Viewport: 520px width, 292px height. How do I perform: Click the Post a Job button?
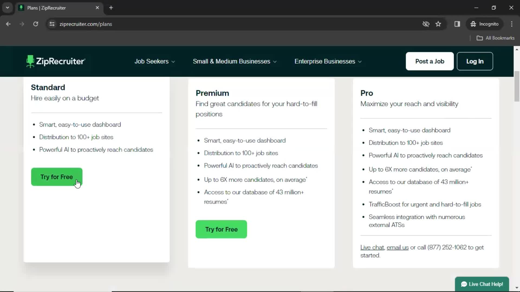(430, 61)
